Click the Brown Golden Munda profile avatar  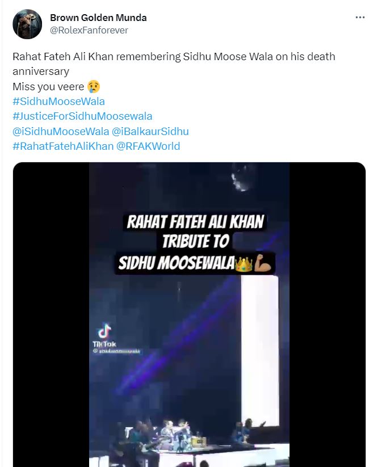coord(27,24)
